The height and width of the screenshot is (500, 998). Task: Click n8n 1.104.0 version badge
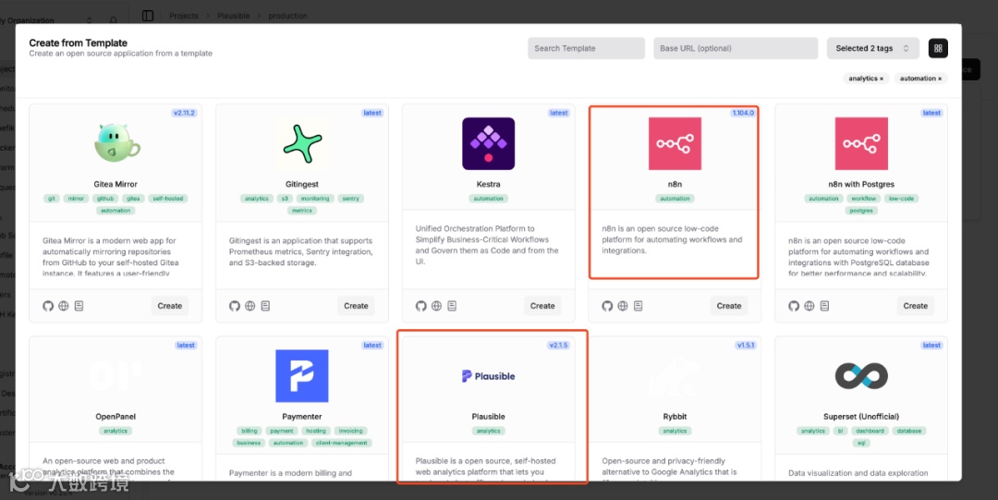(x=743, y=113)
